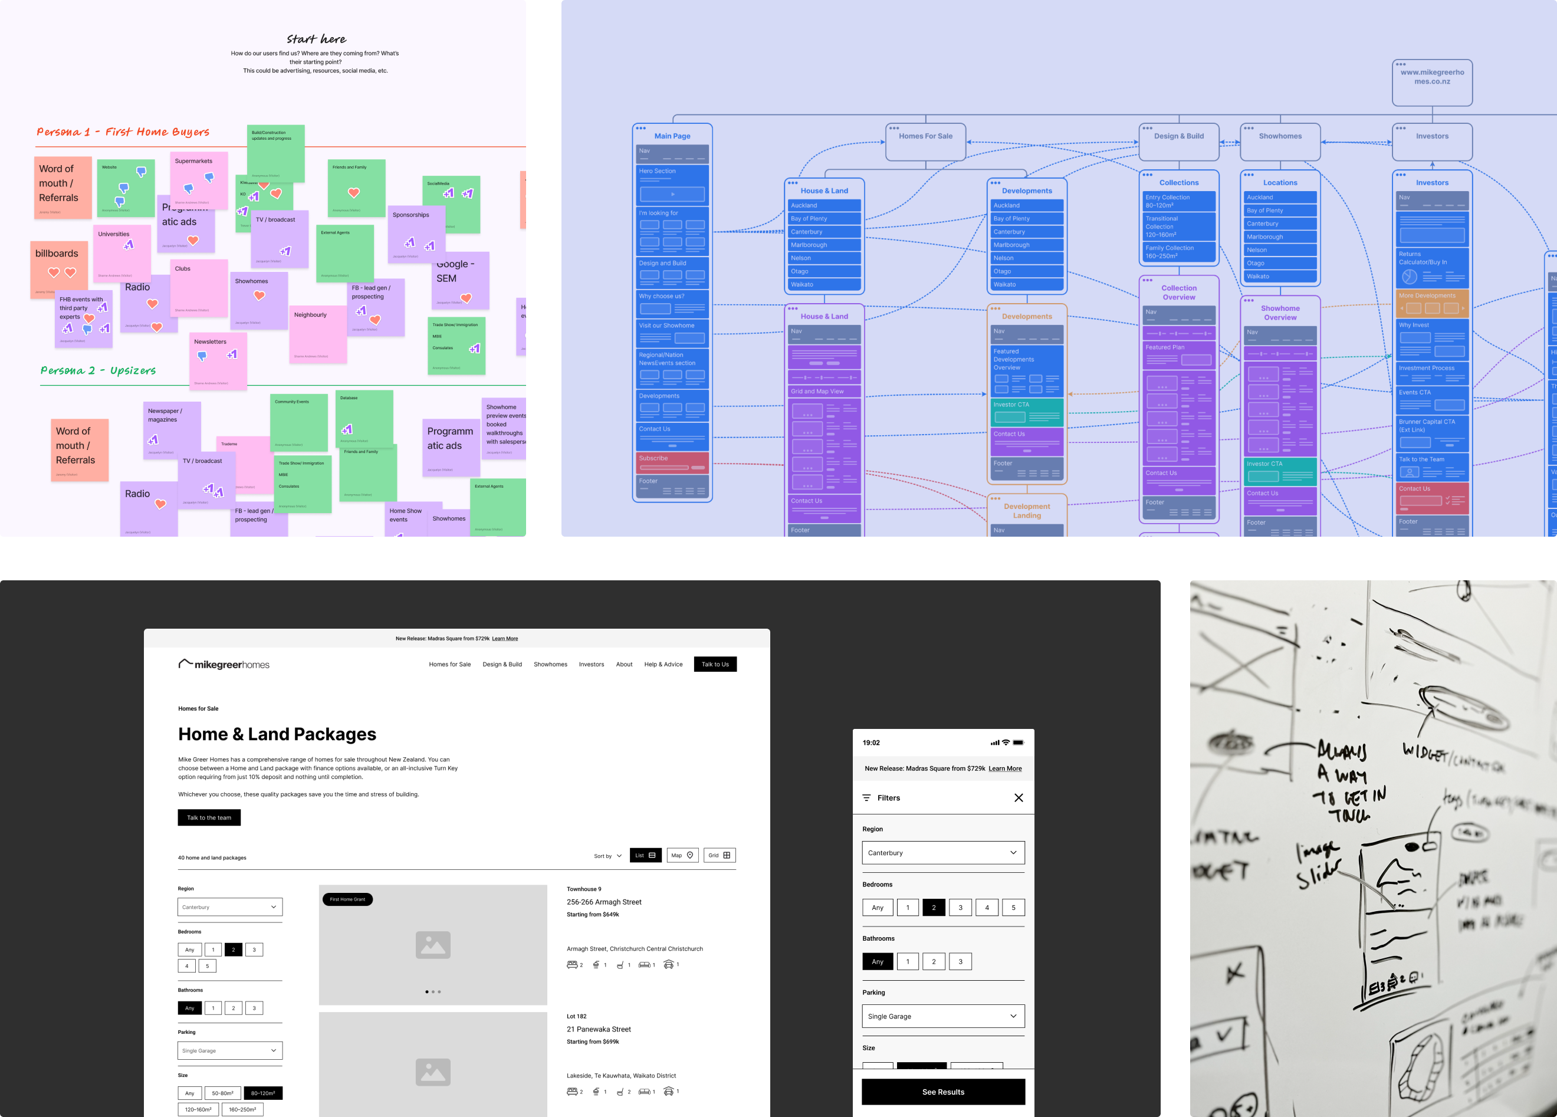Expand the Parking filter dropdown
This screenshot has height=1117, width=1557.
coord(943,1016)
